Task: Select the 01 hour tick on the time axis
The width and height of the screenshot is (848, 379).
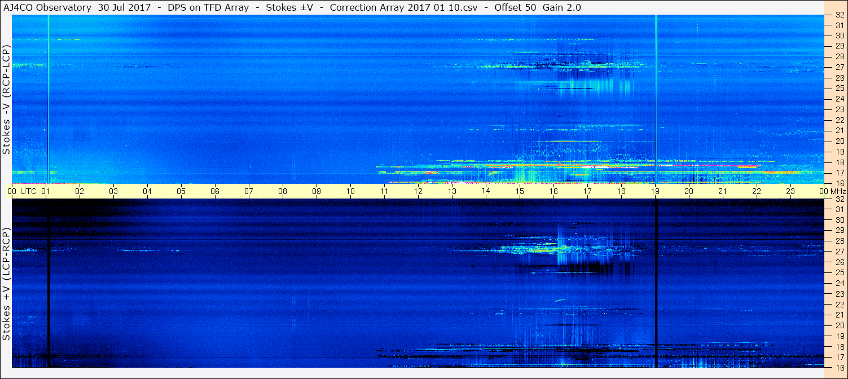Action: pos(46,191)
